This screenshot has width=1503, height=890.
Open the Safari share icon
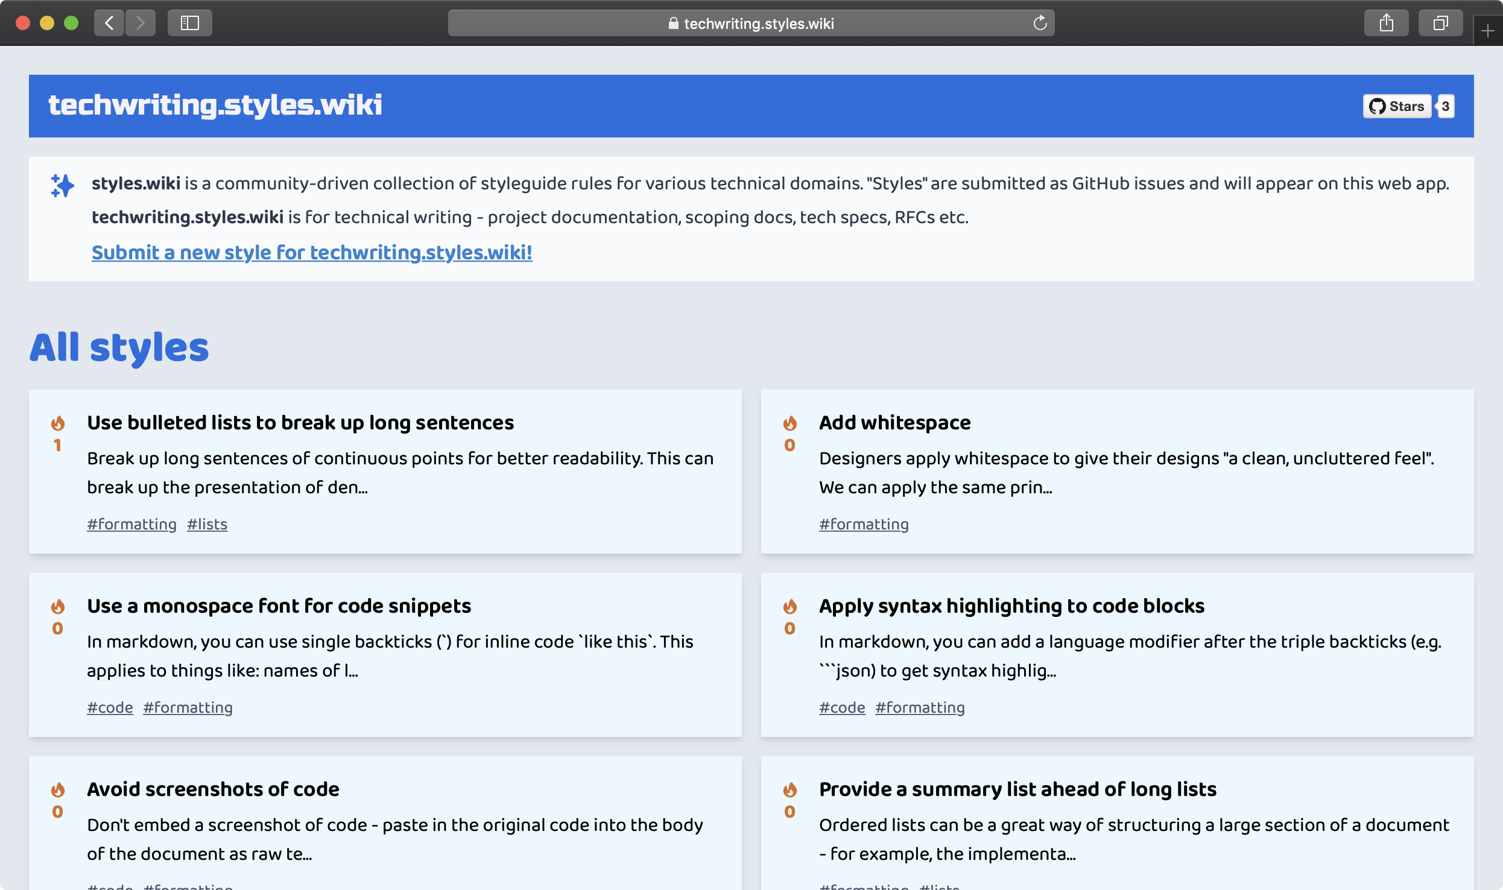click(x=1386, y=23)
